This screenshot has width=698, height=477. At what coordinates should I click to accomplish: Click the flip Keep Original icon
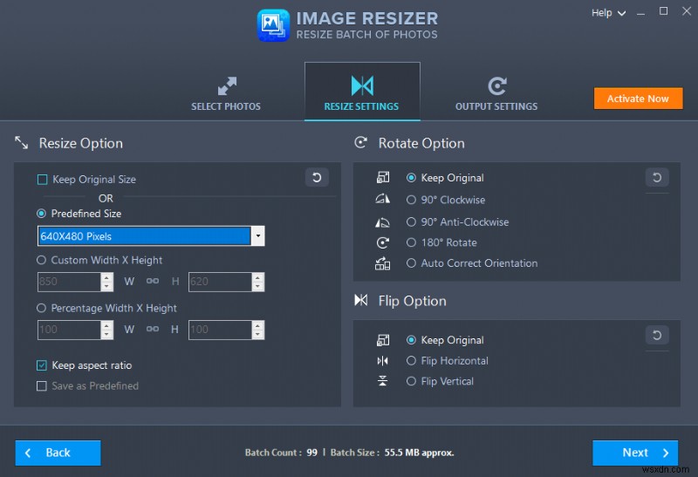coord(383,340)
